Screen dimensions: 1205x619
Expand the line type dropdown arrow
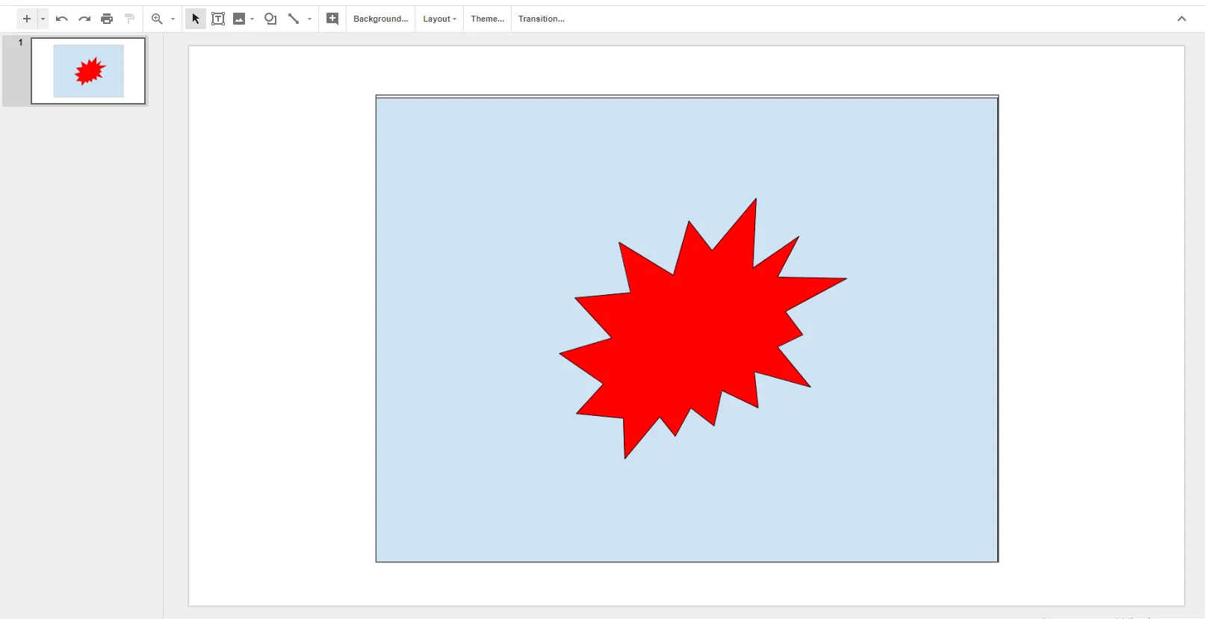coord(309,19)
